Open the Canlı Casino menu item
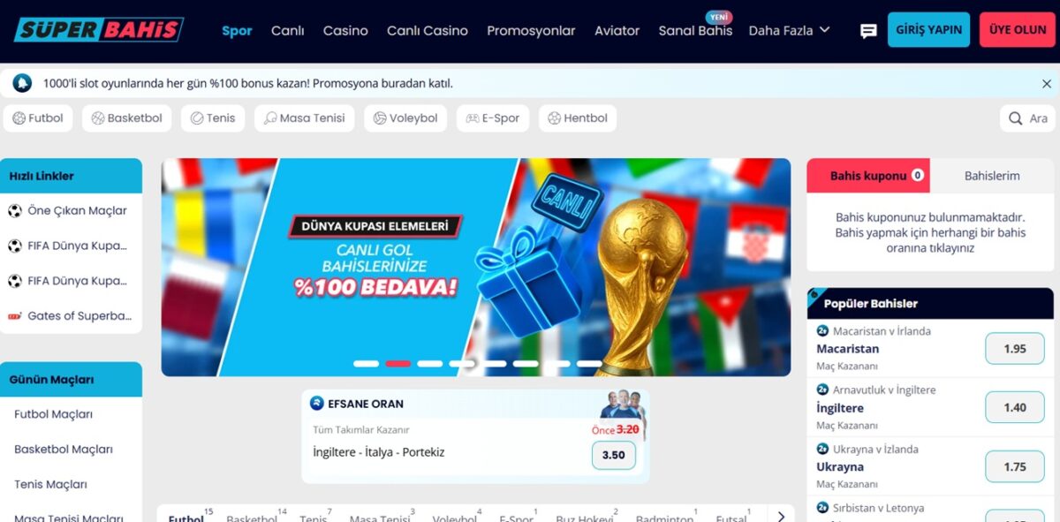Screen dimensions: 1060x522 point(428,30)
